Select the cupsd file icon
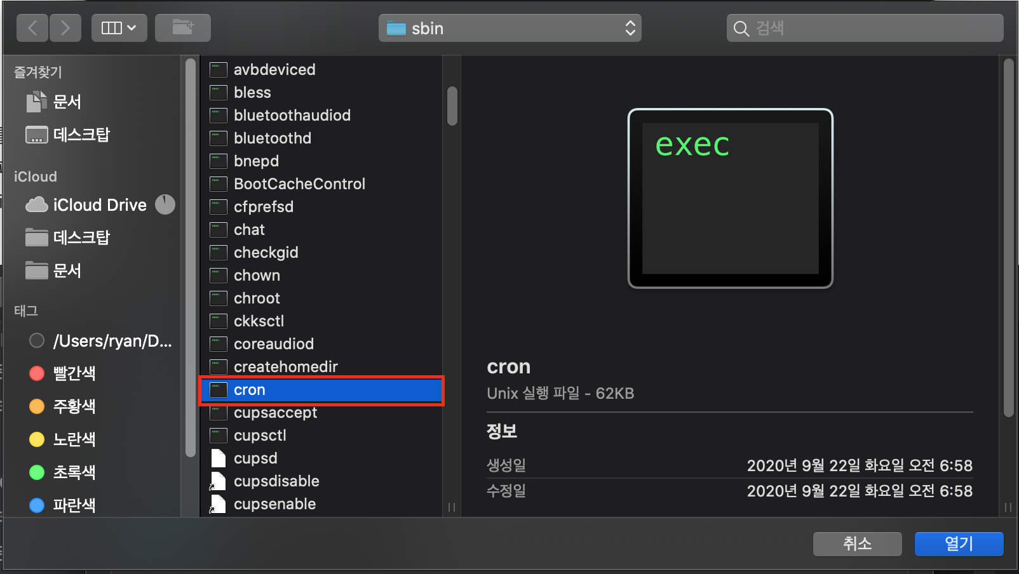 tap(218, 458)
